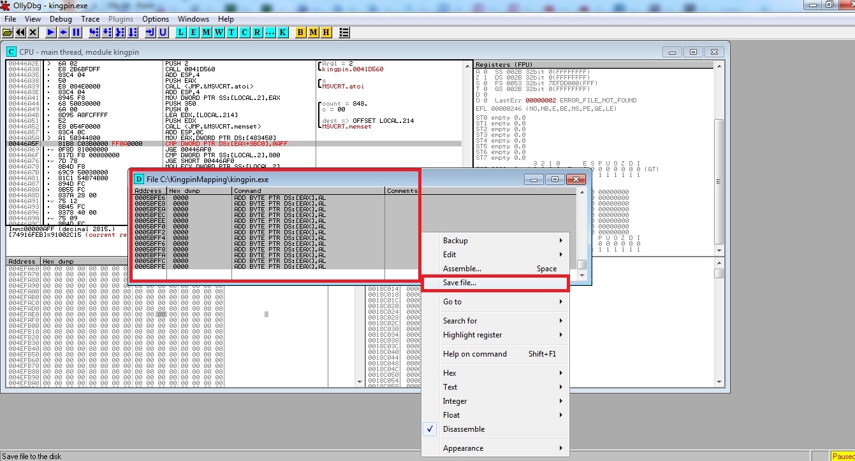Open the Call stack K icon
The height and width of the screenshot is (461, 855).
click(x=283, y=32)
